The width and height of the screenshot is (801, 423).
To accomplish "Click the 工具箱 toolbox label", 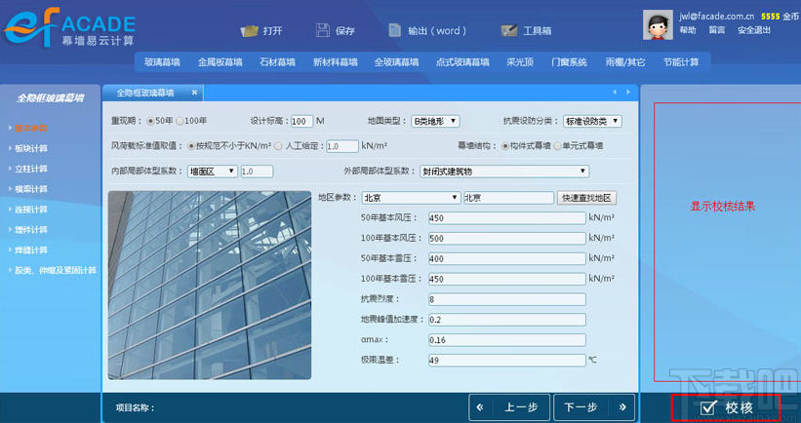I will [537, 31].
